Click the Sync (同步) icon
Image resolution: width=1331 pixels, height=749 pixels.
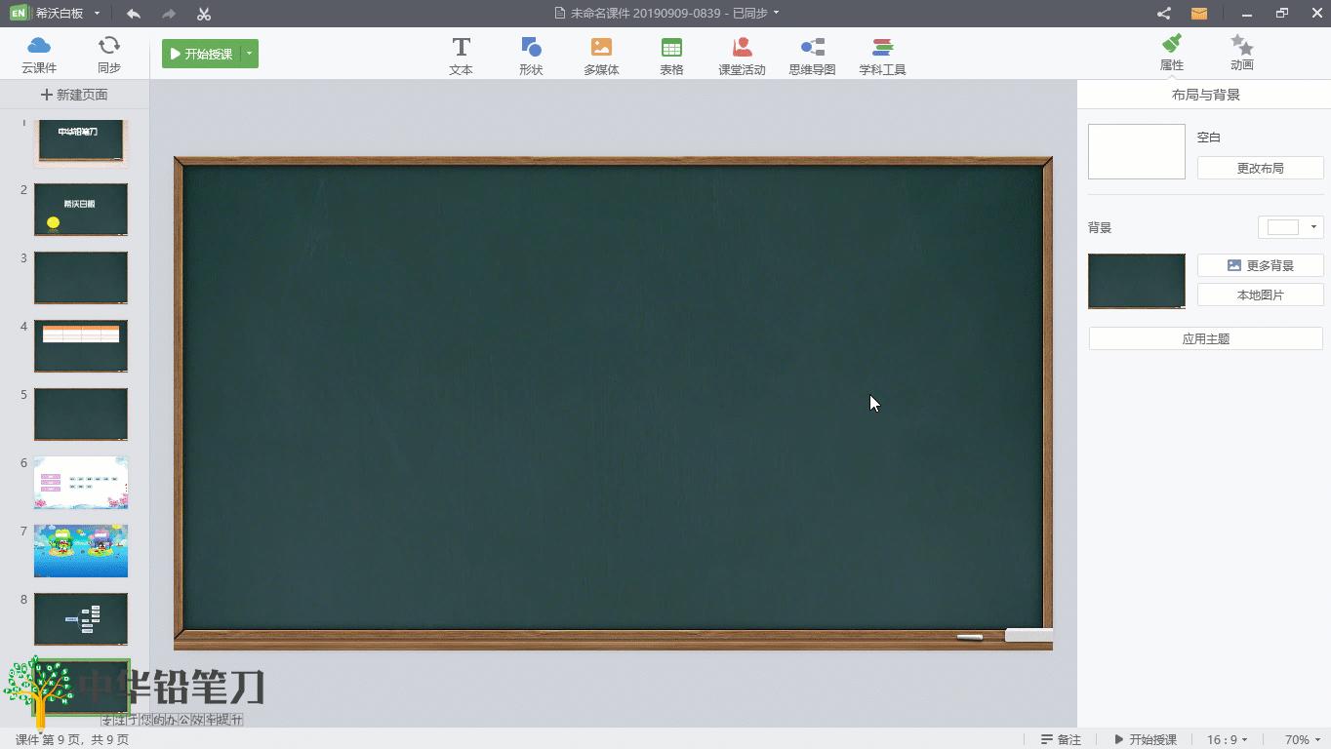pos(109,54)
